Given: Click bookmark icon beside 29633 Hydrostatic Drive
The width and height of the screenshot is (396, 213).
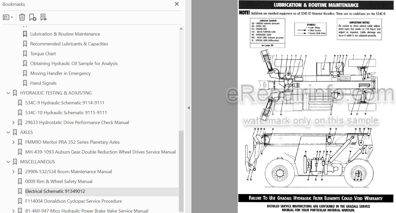Looking at the screenshot, I should pyautogui.click(x=20, y=123).
